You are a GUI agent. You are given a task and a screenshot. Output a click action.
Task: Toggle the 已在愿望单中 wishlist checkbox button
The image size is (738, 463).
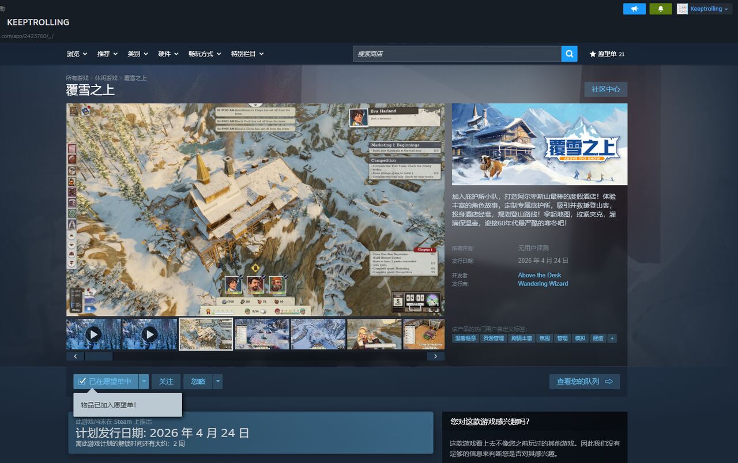[x=106, y=382]
